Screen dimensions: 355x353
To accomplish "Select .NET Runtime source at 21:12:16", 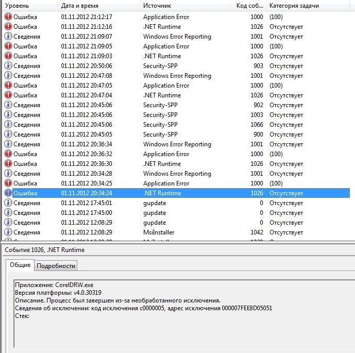I will (162, 27).
